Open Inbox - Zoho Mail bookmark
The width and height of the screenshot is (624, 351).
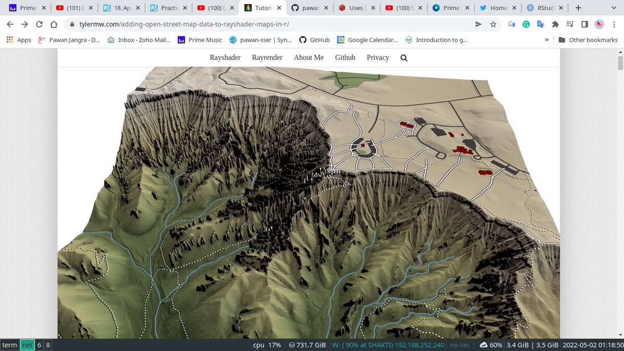(x=139, y=40)
